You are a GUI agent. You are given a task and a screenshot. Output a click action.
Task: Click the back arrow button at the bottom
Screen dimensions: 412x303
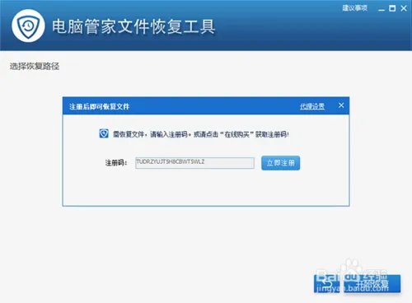(x=327, y=283)
